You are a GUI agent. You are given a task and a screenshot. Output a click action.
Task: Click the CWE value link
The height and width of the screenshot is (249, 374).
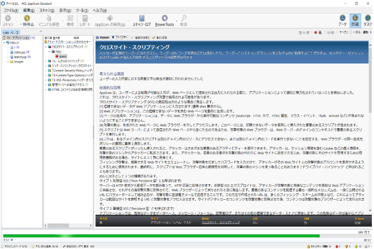point(305,223)
